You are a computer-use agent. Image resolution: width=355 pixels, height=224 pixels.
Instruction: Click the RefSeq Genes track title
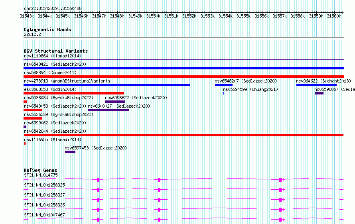click(x=40, y=170)
